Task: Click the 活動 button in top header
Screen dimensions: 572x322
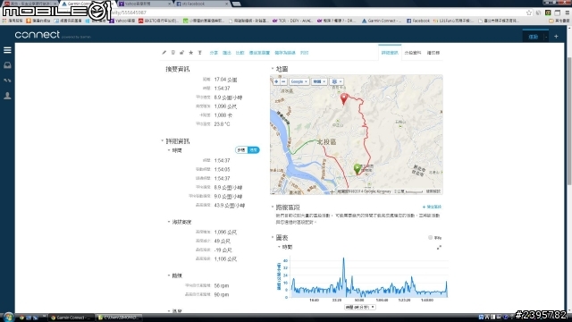Action: pos(533,37)
